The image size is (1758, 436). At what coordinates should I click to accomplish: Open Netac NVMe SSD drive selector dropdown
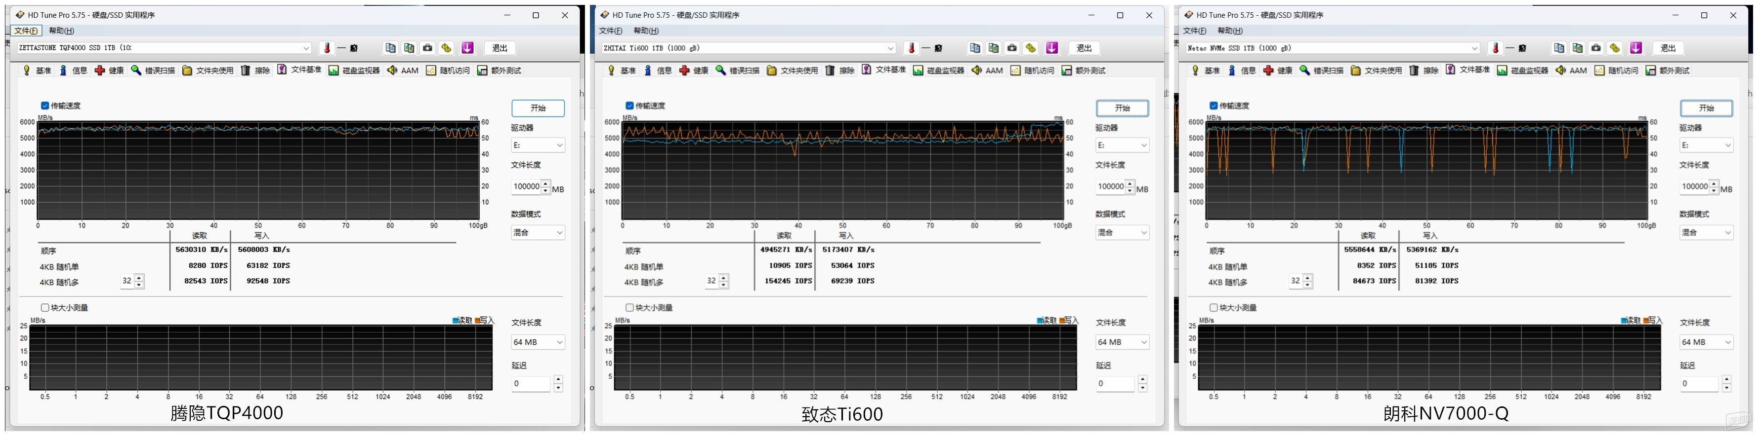pyautogui.click(x=1333, y=48)
